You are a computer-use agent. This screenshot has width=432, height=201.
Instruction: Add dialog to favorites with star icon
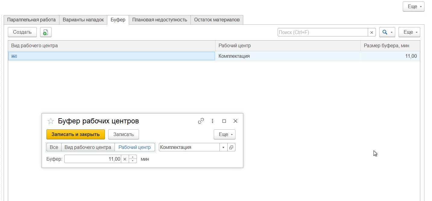pyautogui.click(x=51, y=121)
